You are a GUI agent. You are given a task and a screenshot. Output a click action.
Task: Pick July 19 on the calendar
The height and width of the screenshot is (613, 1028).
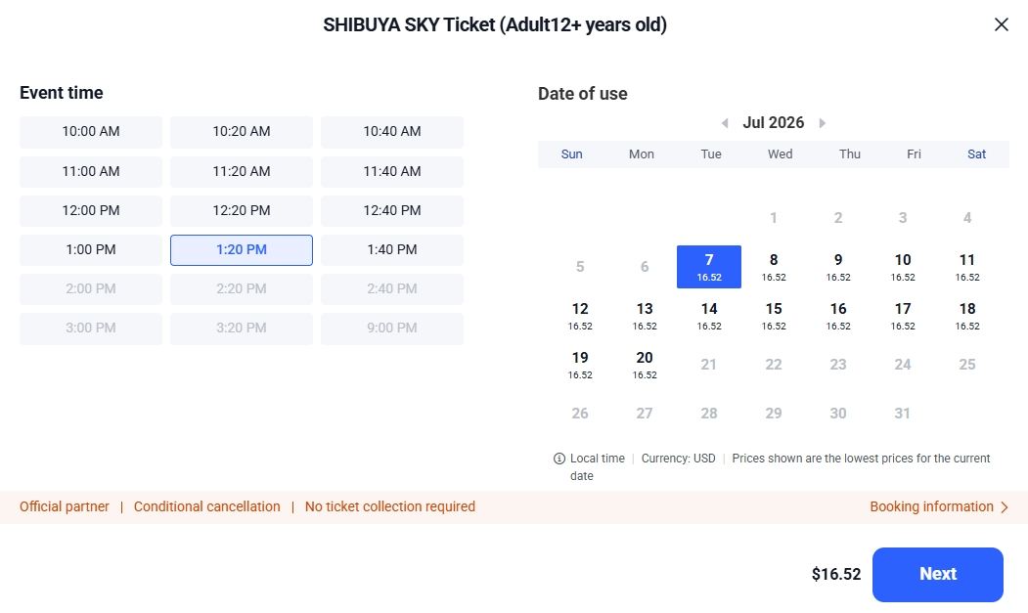click(x=580, y=366)
